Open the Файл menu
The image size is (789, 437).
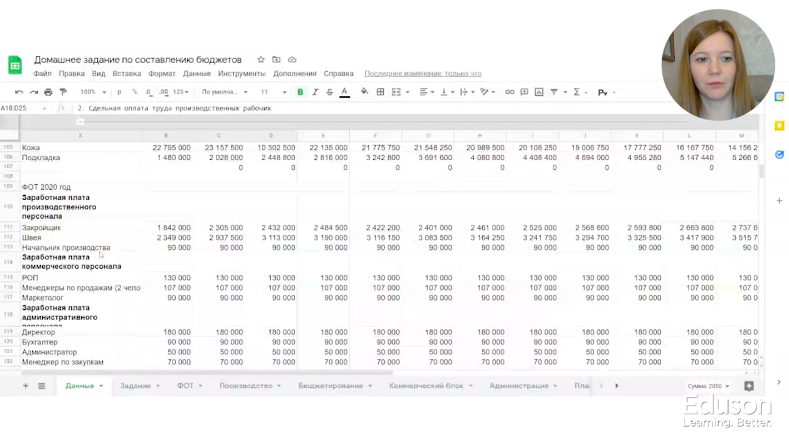point(42,73)
